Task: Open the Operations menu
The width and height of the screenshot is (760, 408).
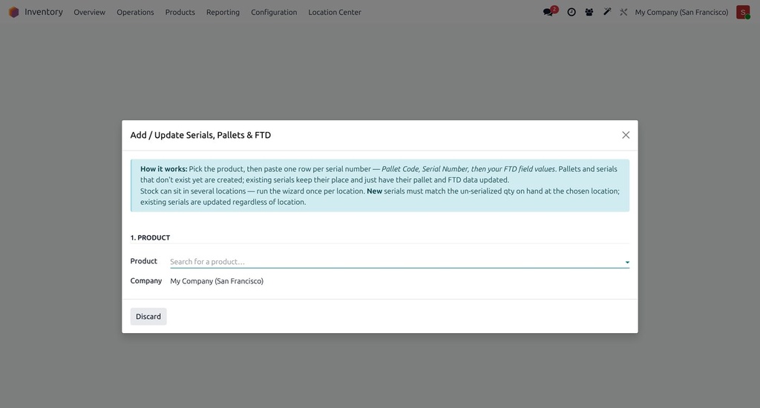Action: coord(135,12)
